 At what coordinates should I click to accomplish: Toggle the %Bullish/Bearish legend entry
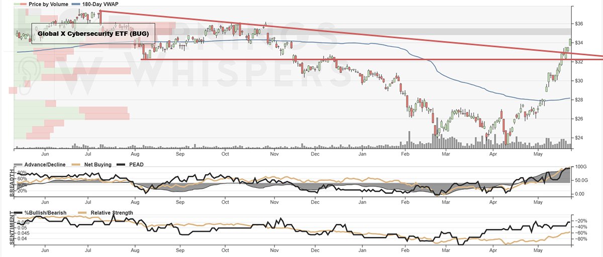(41, 213)
